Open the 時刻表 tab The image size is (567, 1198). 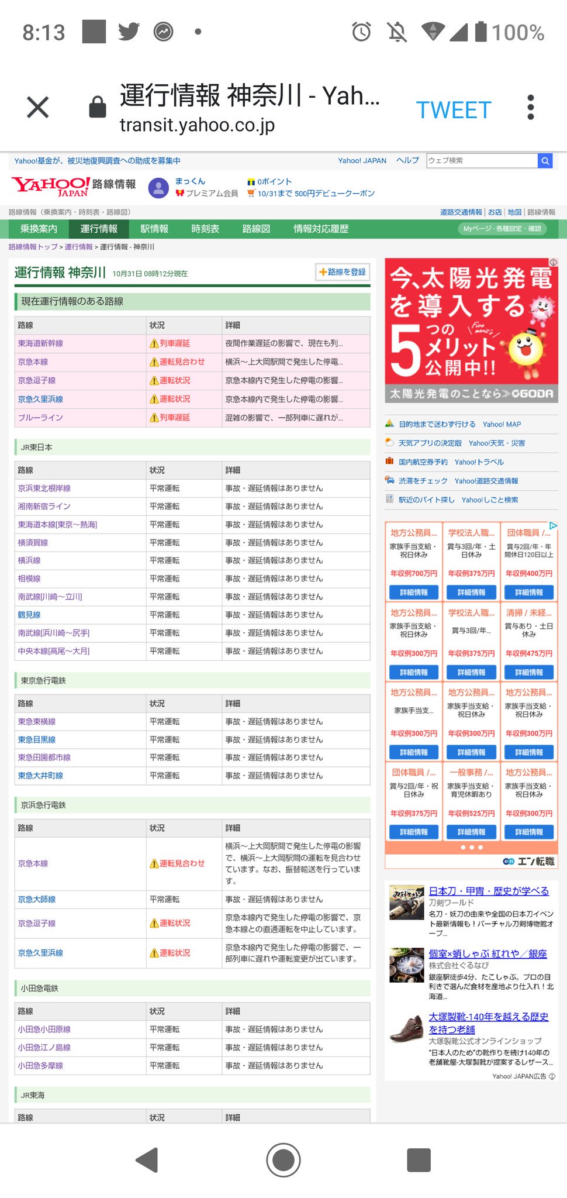coord(205,229)
